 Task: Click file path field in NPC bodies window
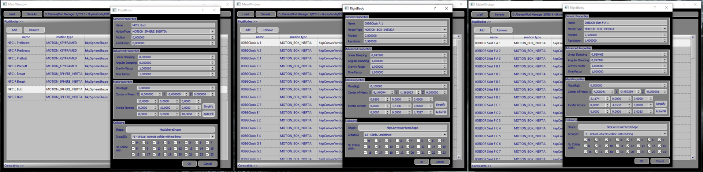pyautogui.click(x=77, y=14)
